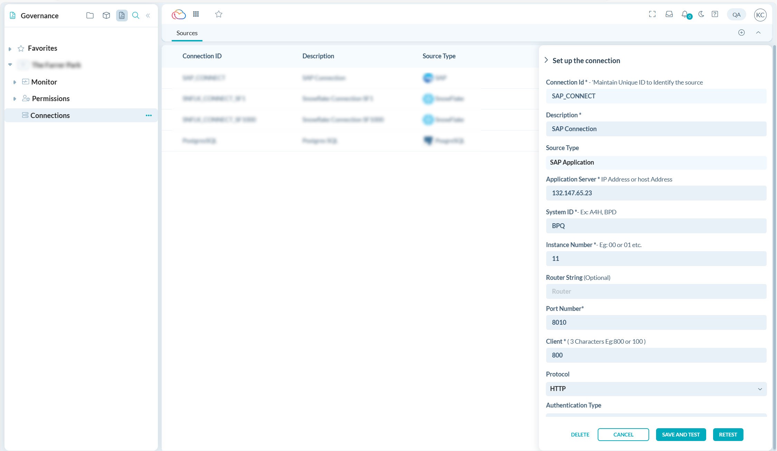Open the apps grid icon beside the logo
The image size is (777, 451).
[x=196, y=14]
